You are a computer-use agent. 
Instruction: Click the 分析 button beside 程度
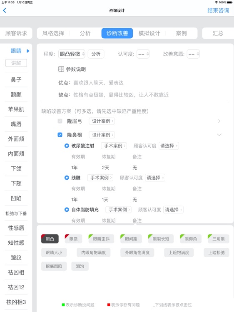coord(96,54)
